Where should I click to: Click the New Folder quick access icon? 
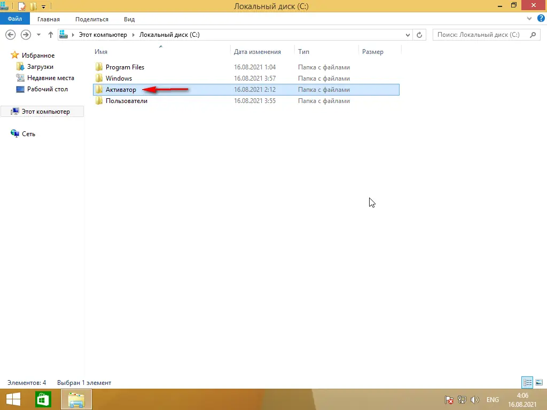34,6
